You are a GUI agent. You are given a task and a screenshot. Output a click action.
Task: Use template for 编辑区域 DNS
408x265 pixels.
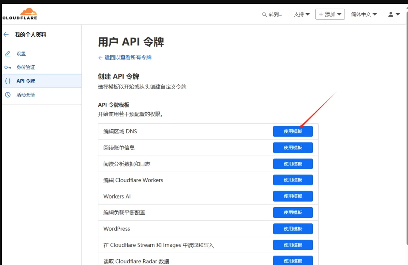coord(293,131)
